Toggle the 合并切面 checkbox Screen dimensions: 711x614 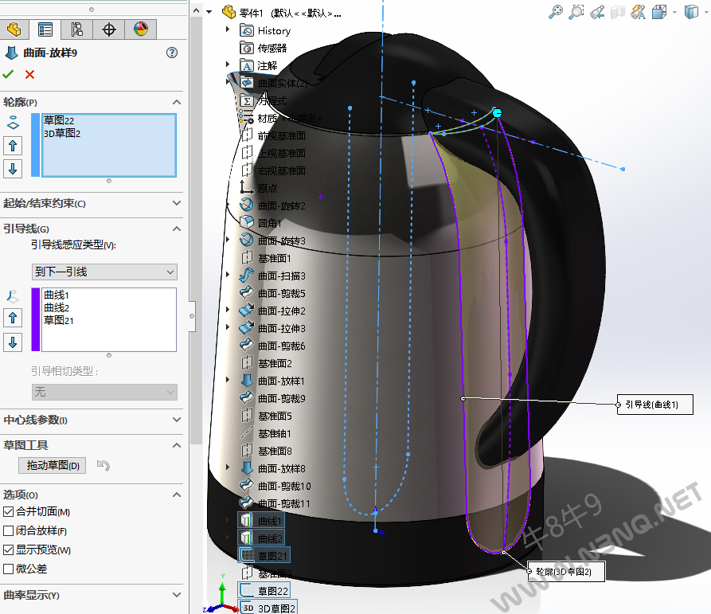[x=9, y=512]
